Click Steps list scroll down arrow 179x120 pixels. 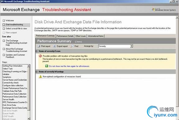pos(29,119)
